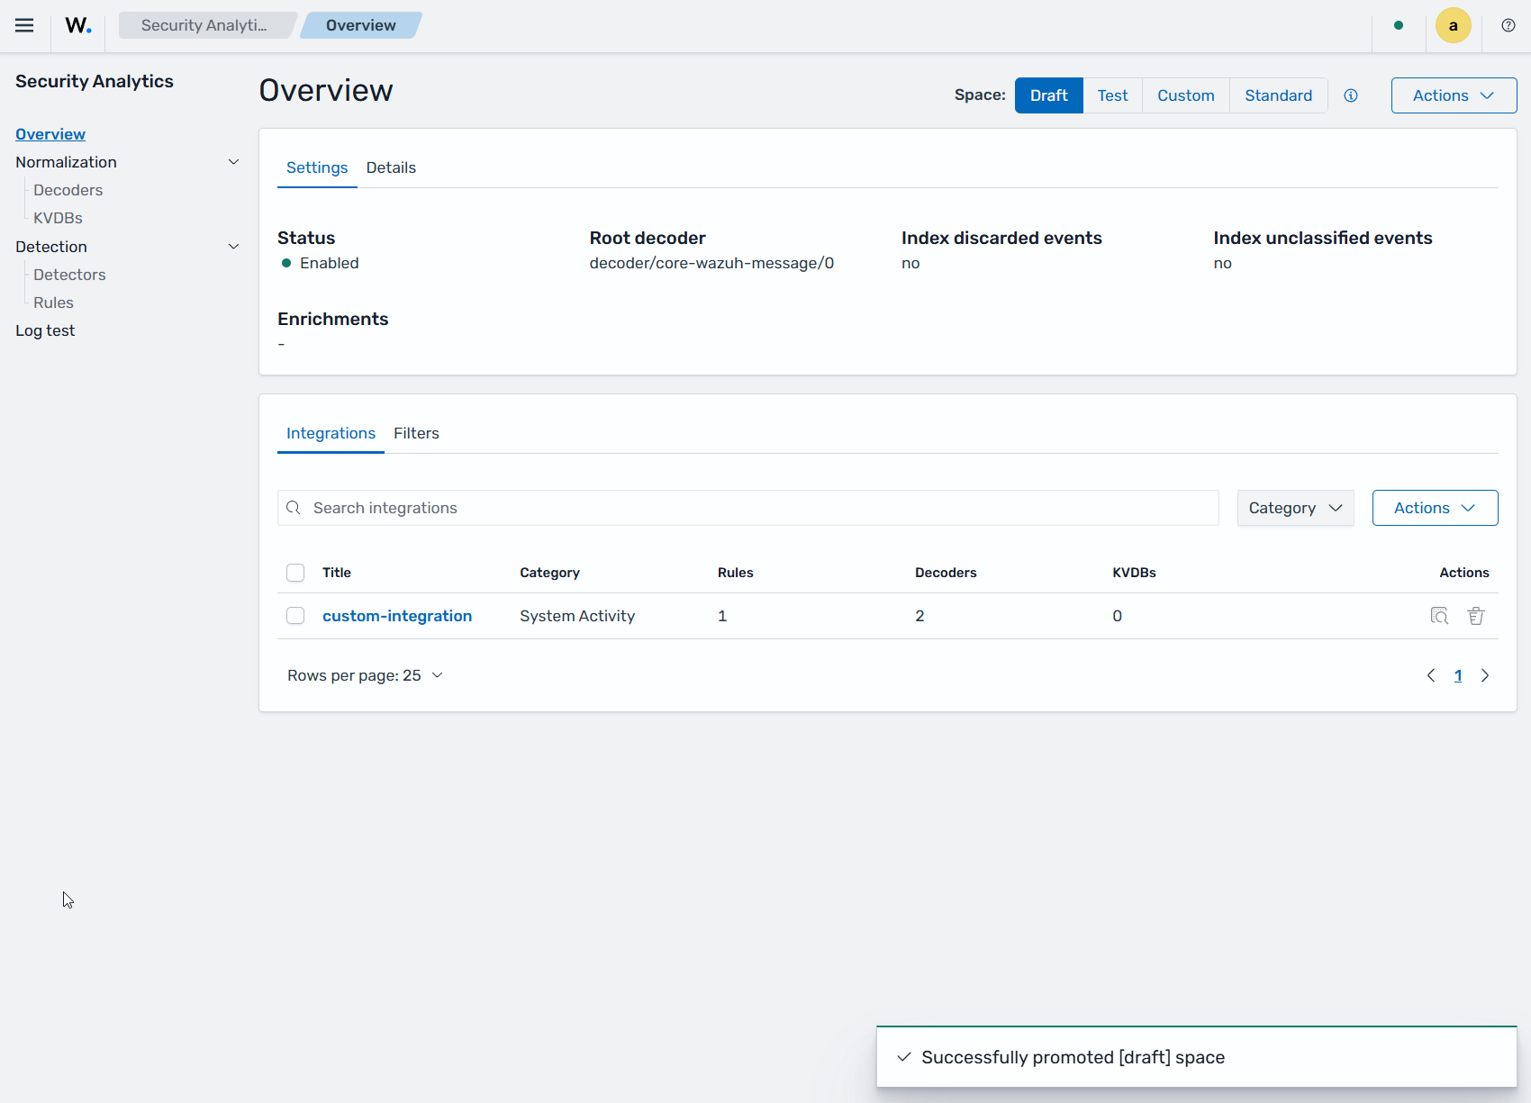Select all integrations checkbox in header
1531x1103 pixels.
(295, 573)
